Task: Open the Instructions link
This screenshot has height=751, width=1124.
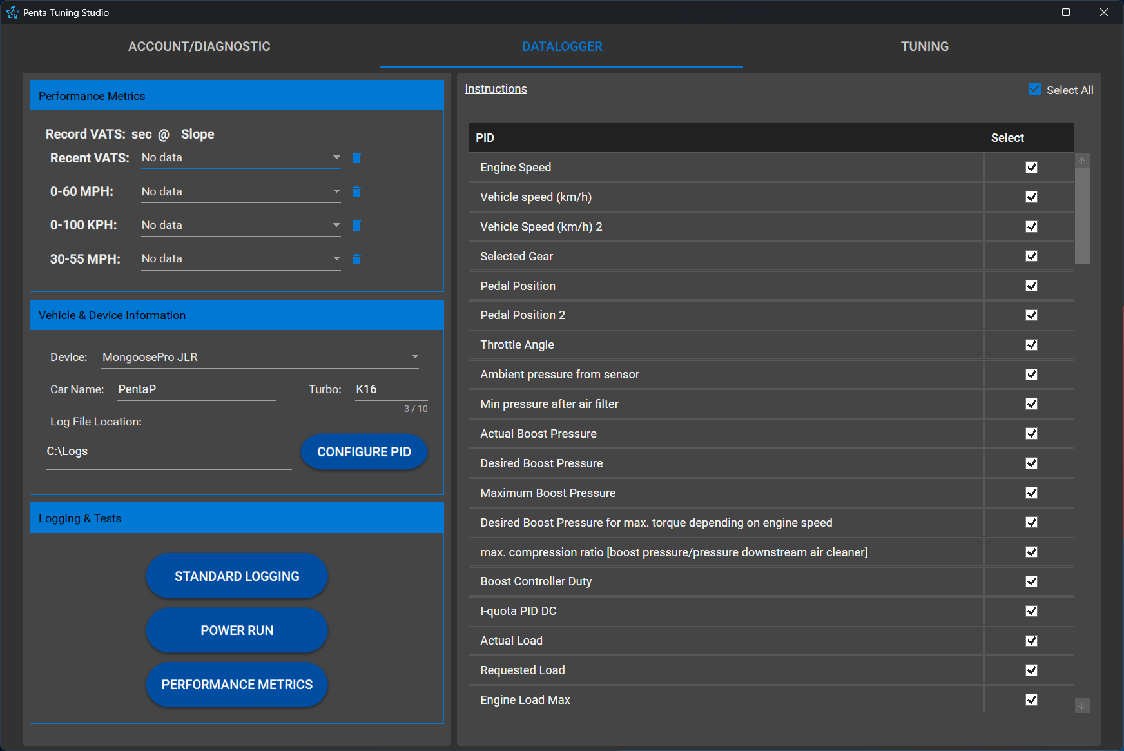Action: pyautogui.click(x=496, y=89)
